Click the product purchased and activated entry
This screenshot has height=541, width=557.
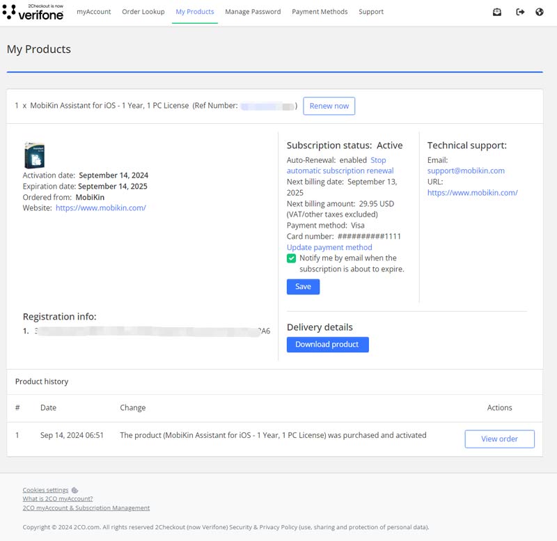(273, 435)
